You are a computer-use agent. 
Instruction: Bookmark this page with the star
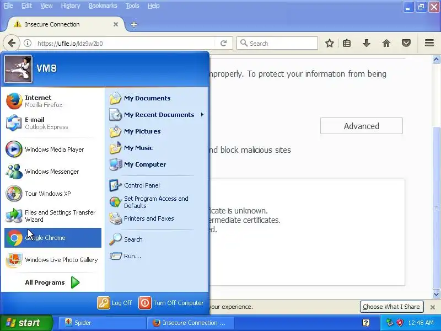click(x=329, y=44)
